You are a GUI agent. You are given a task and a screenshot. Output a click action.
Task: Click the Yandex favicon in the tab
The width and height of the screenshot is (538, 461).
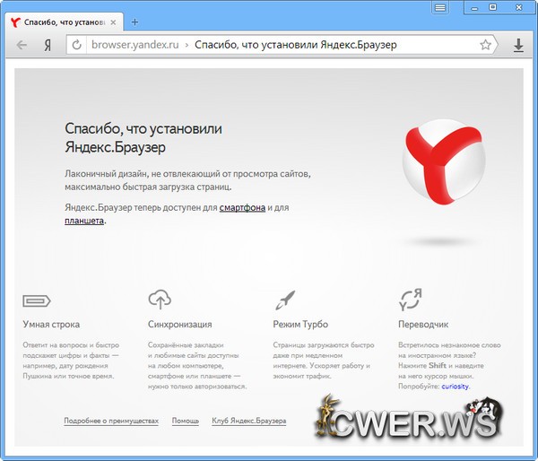point(16,22)
